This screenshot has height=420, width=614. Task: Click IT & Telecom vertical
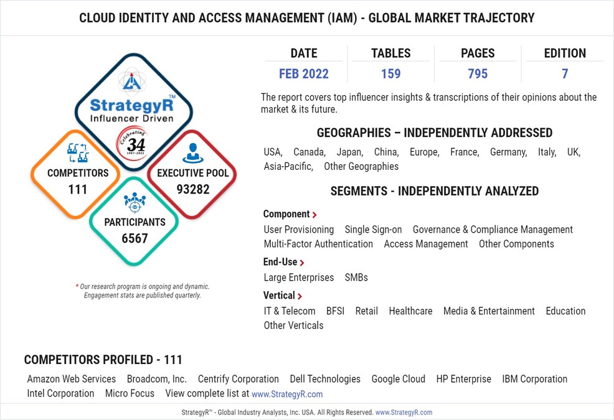point(290,311)
